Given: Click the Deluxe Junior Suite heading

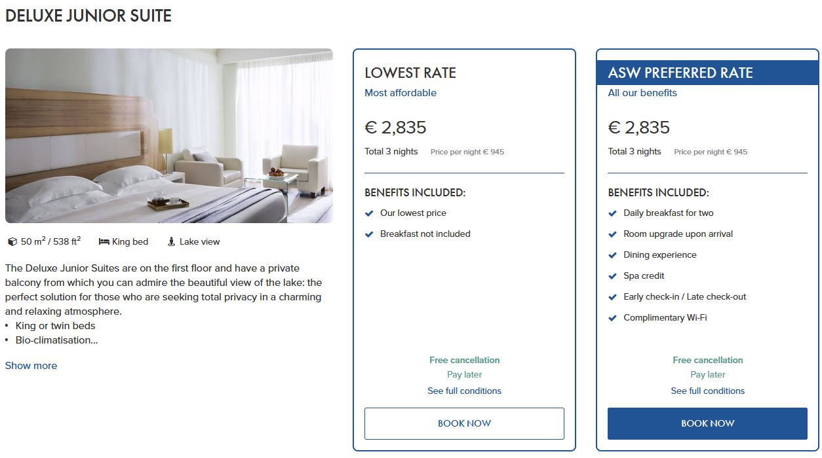Looking at the screenshot, I should tap(88, 16).
